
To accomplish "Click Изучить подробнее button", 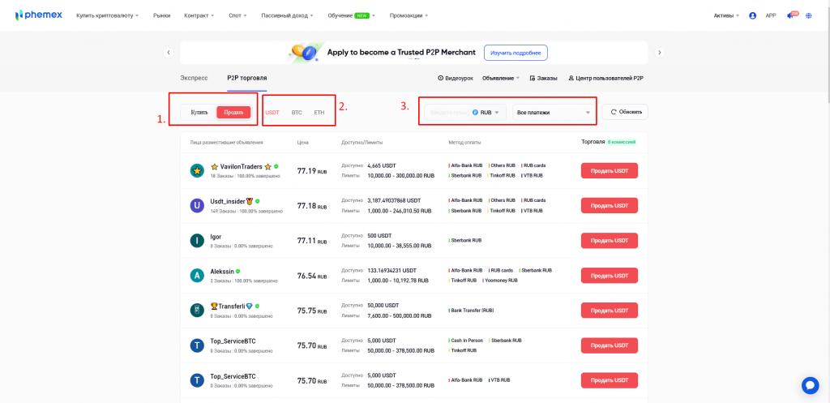I will [516, 53].
